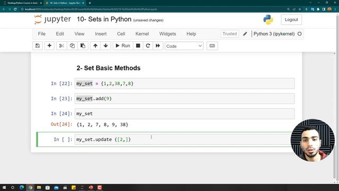This screenshot has width=339, height=191.
Task: Open Sticky Notes from taskbar
Action: (x=74, y=187)
